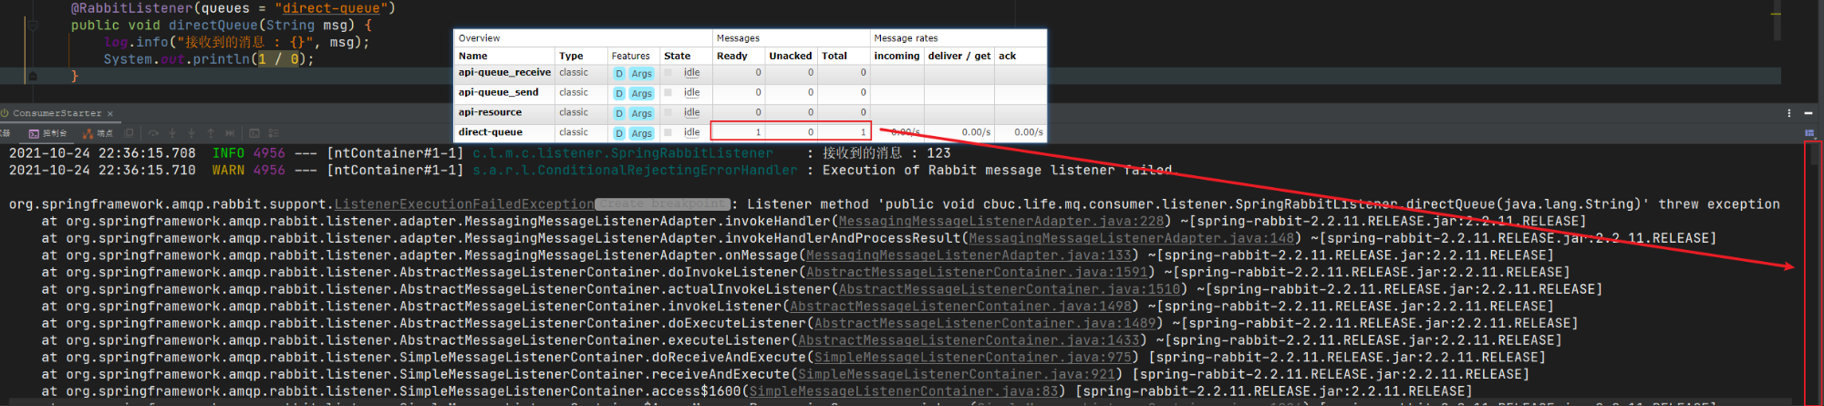Image resolution: width=1824 pixels, height=406 pixels.
Task: Open MessagingMessageListenerAdapter.java:148 link
Action: (1132, 238)
